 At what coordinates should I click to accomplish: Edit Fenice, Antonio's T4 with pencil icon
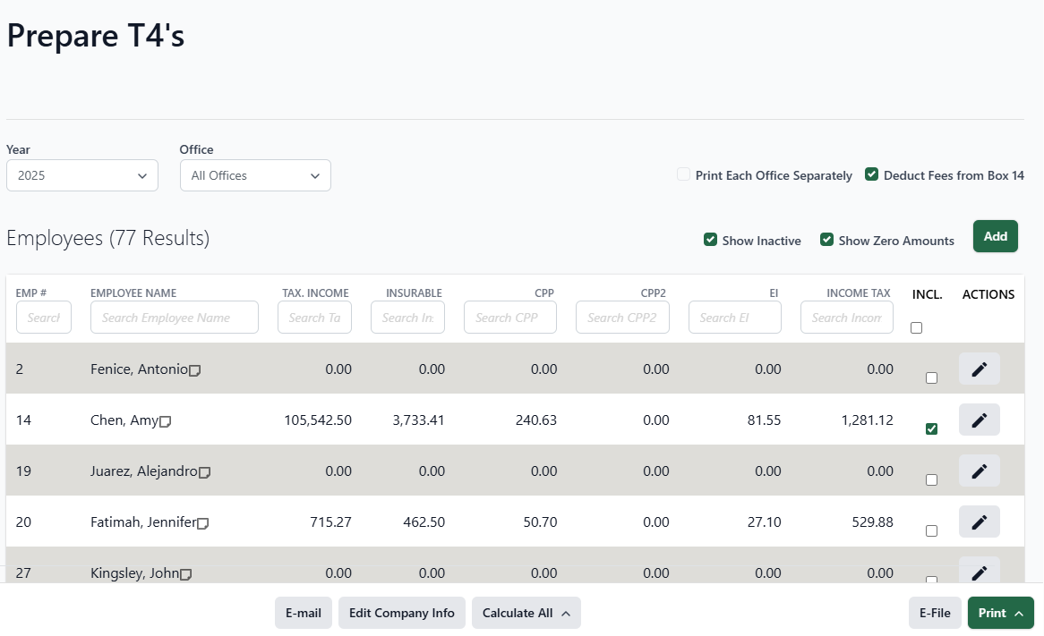point(979,369)
